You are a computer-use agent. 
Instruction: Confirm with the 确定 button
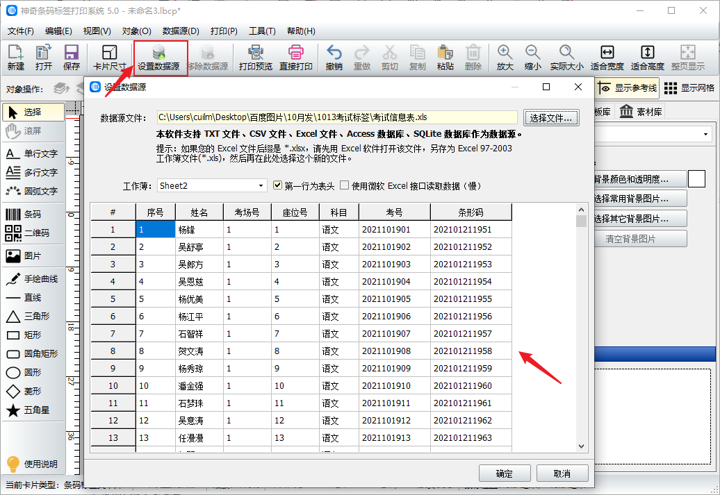point(505,473)
